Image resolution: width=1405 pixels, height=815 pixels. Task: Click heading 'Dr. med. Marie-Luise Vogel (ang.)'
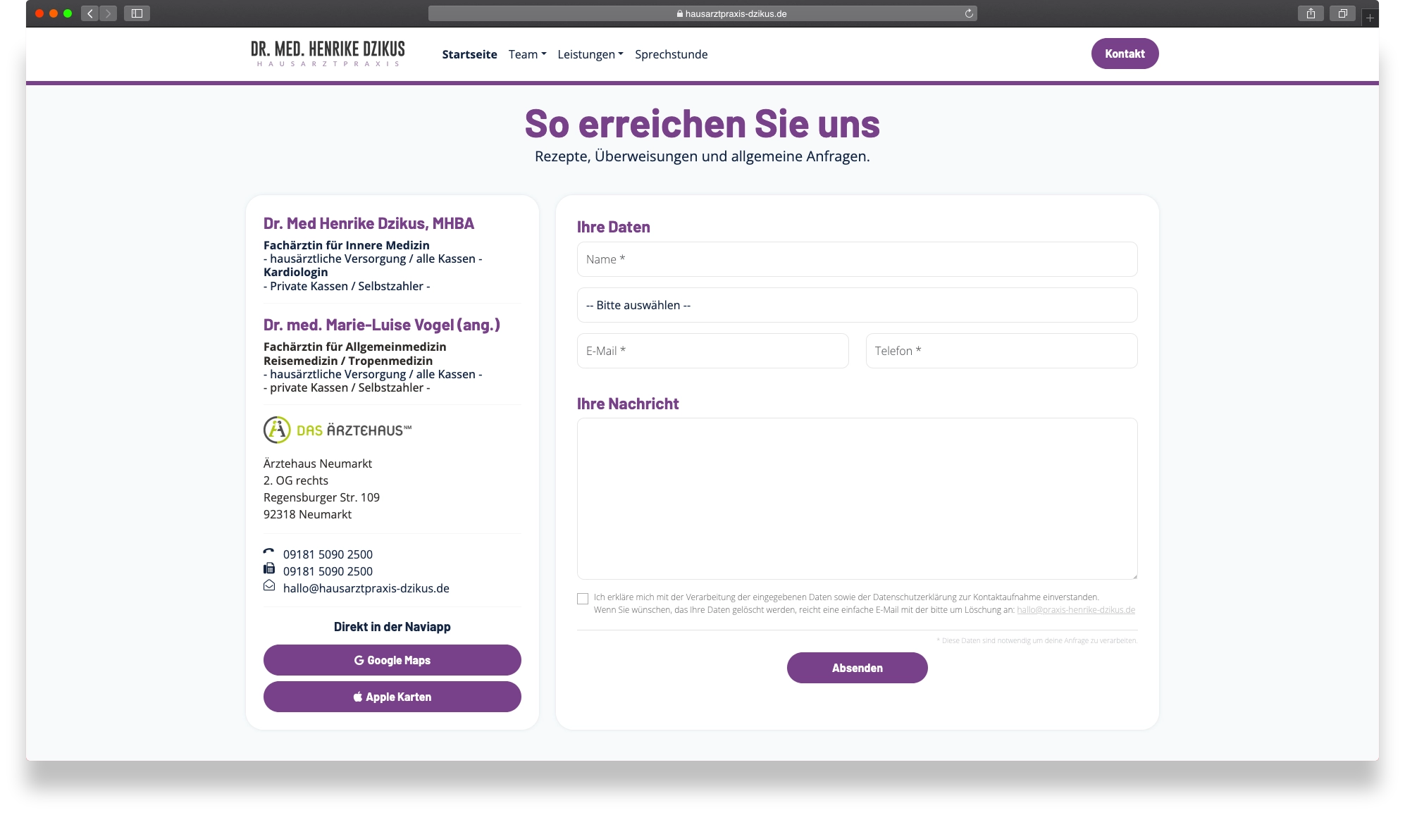(x=382, y=325)
